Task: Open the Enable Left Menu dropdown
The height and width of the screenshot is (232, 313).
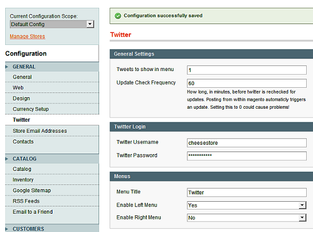Action: (x=247, y=205)
